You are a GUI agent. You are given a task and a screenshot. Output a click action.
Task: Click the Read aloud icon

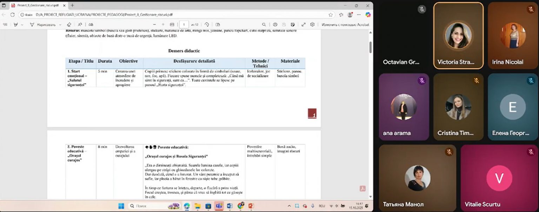(x=80, y=25)
